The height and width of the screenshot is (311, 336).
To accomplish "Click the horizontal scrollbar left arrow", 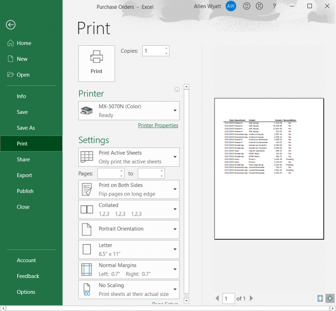I will tap(3, 308).
